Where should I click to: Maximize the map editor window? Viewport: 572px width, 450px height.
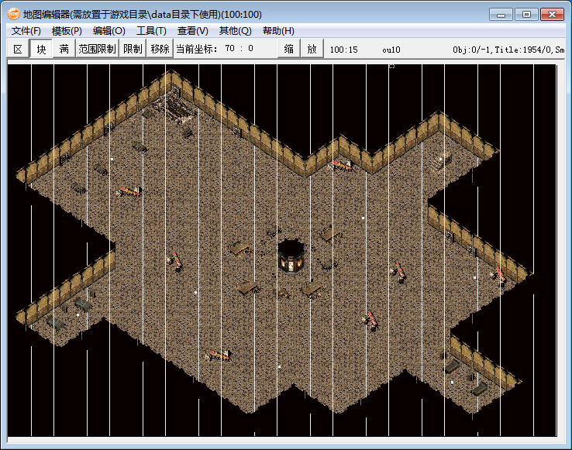click(x=526, y=15)
